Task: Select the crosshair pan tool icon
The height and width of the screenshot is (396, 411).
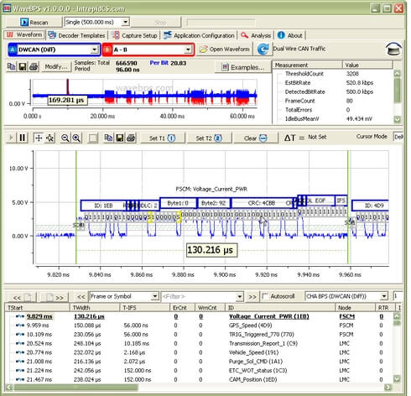Action: coord(39,138)
